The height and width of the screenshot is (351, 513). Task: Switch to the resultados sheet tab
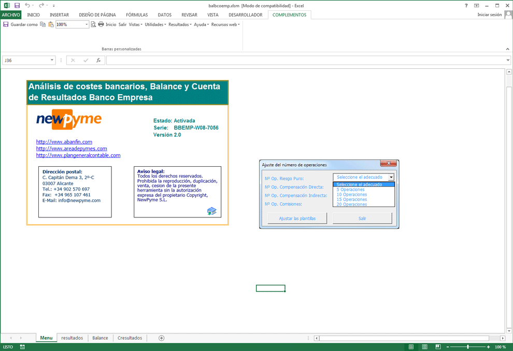point(72,338)
